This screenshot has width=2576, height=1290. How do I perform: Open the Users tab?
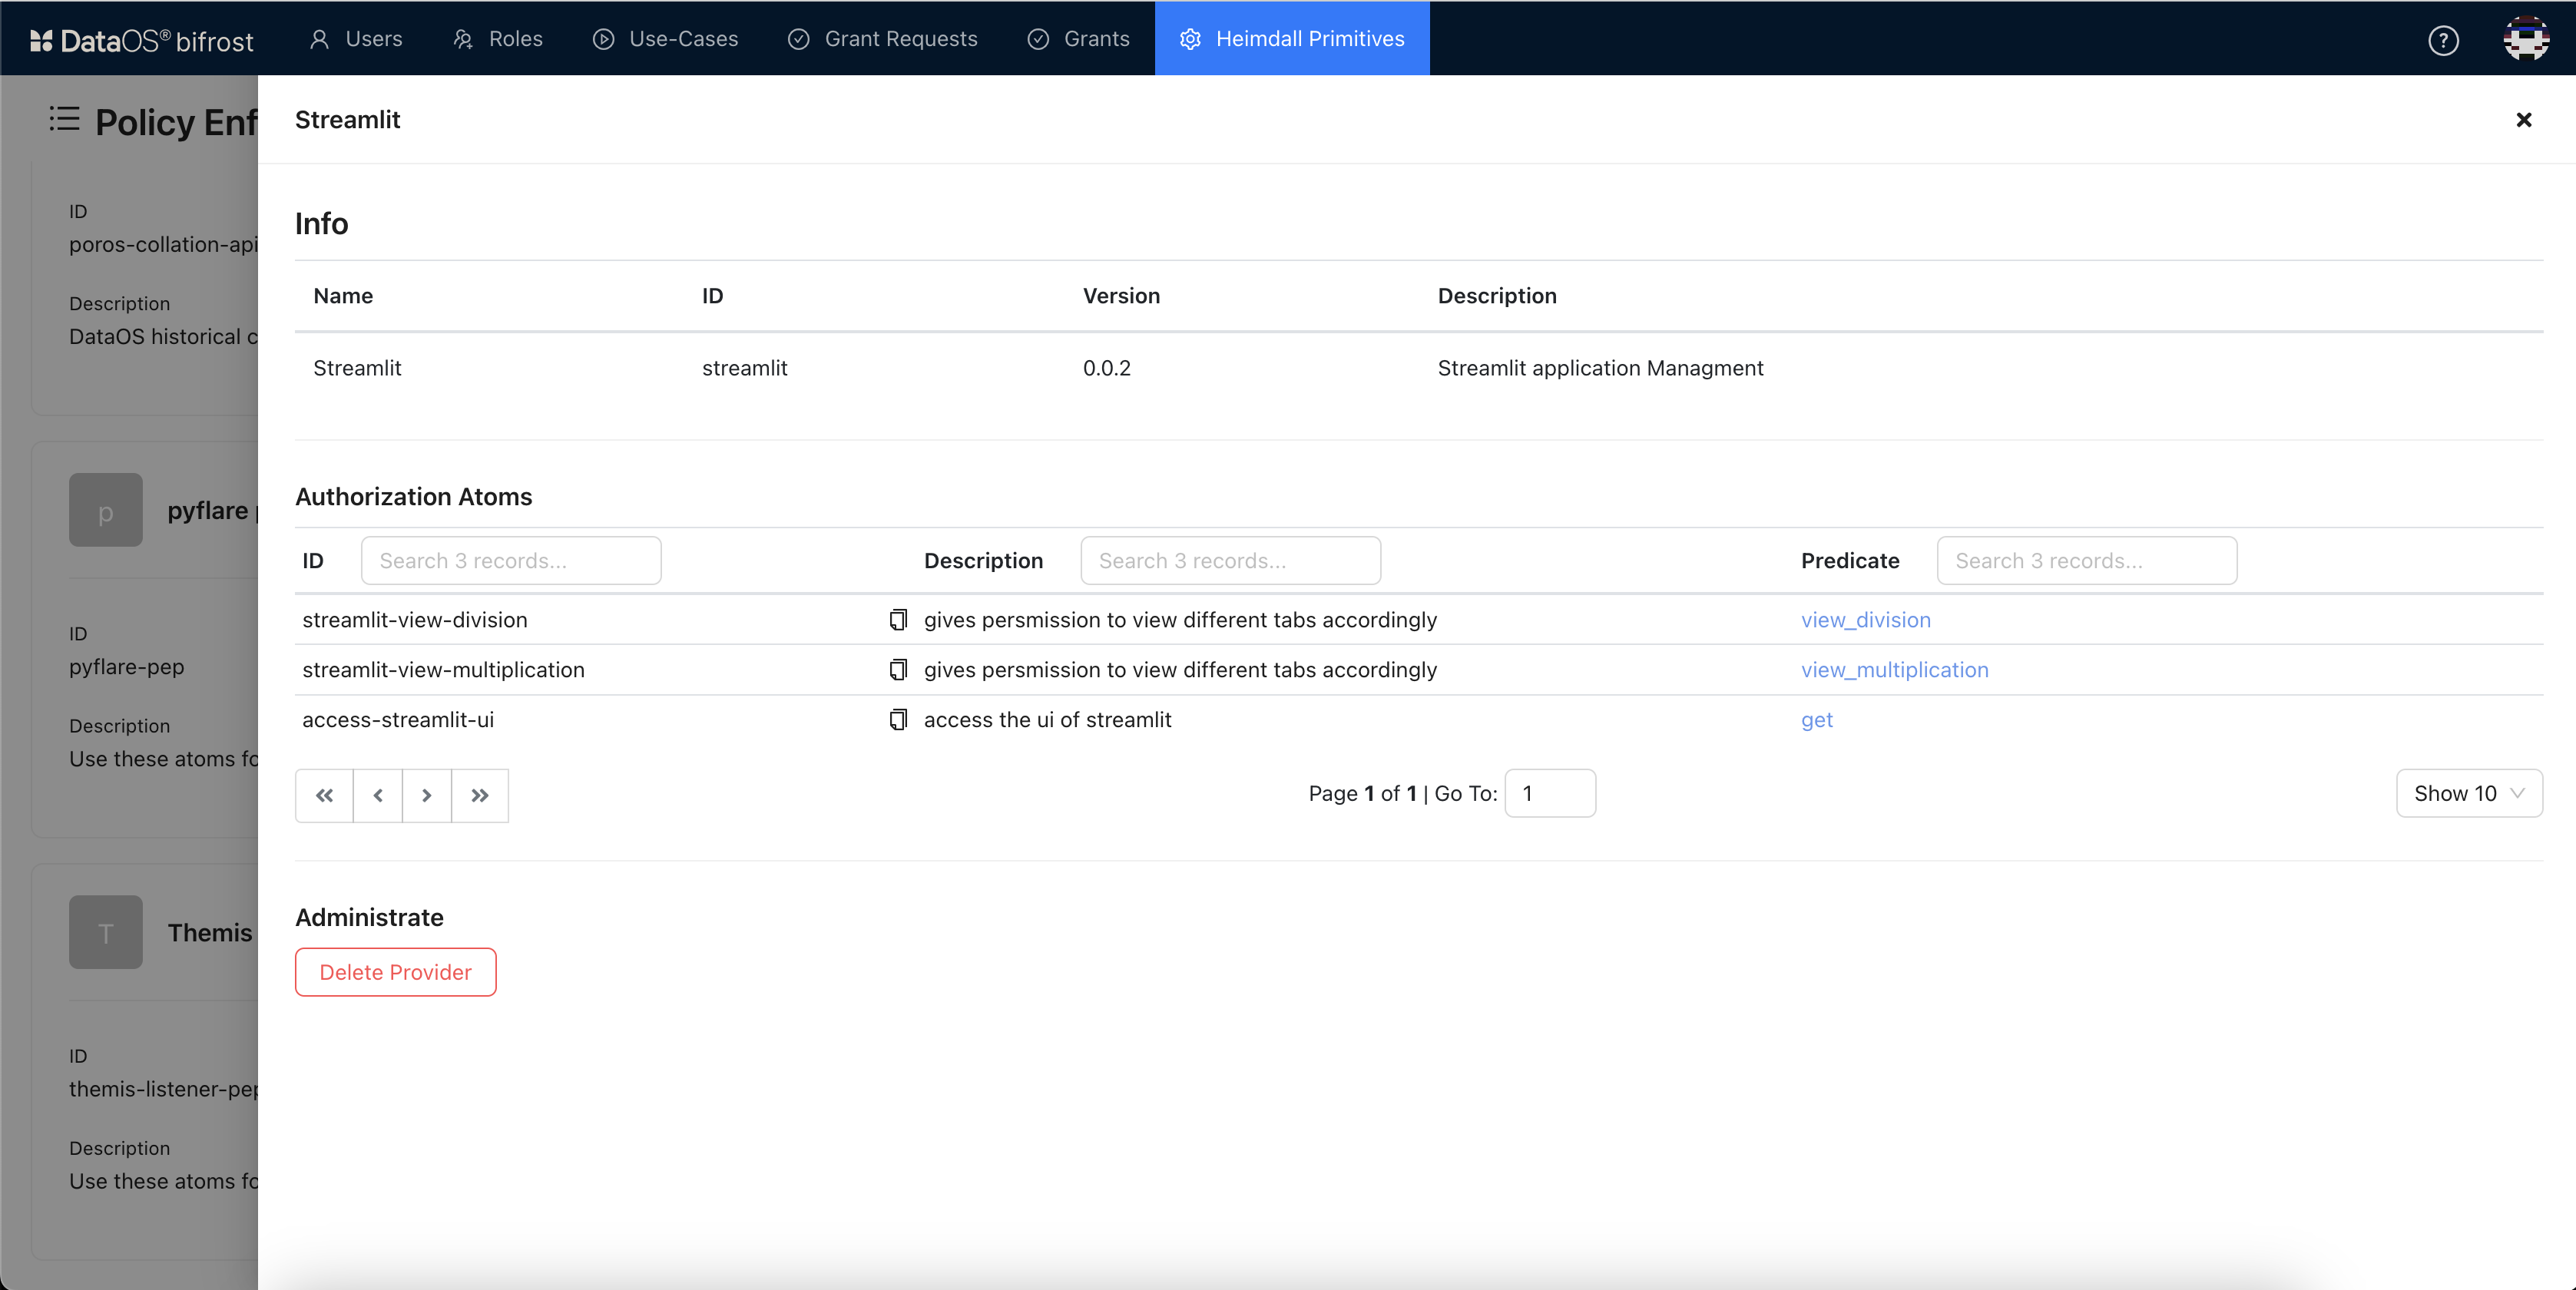[355, 38]
